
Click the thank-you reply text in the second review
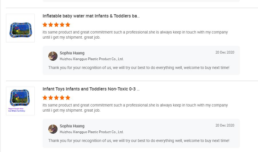point(139,141)
